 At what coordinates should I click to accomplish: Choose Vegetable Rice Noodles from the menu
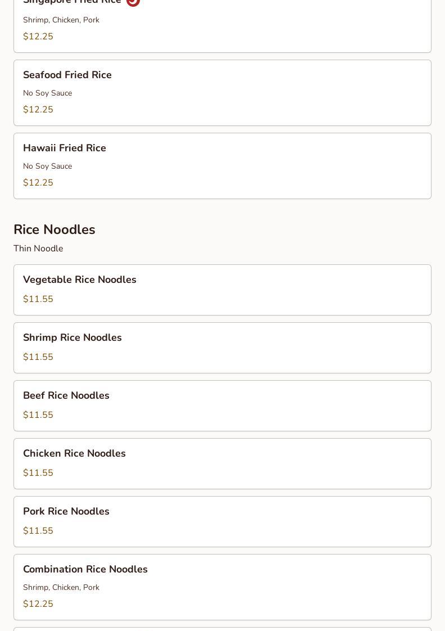click(x=80, y=280)
